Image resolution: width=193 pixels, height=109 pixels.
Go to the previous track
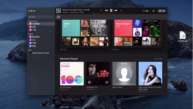click(106, 10)
